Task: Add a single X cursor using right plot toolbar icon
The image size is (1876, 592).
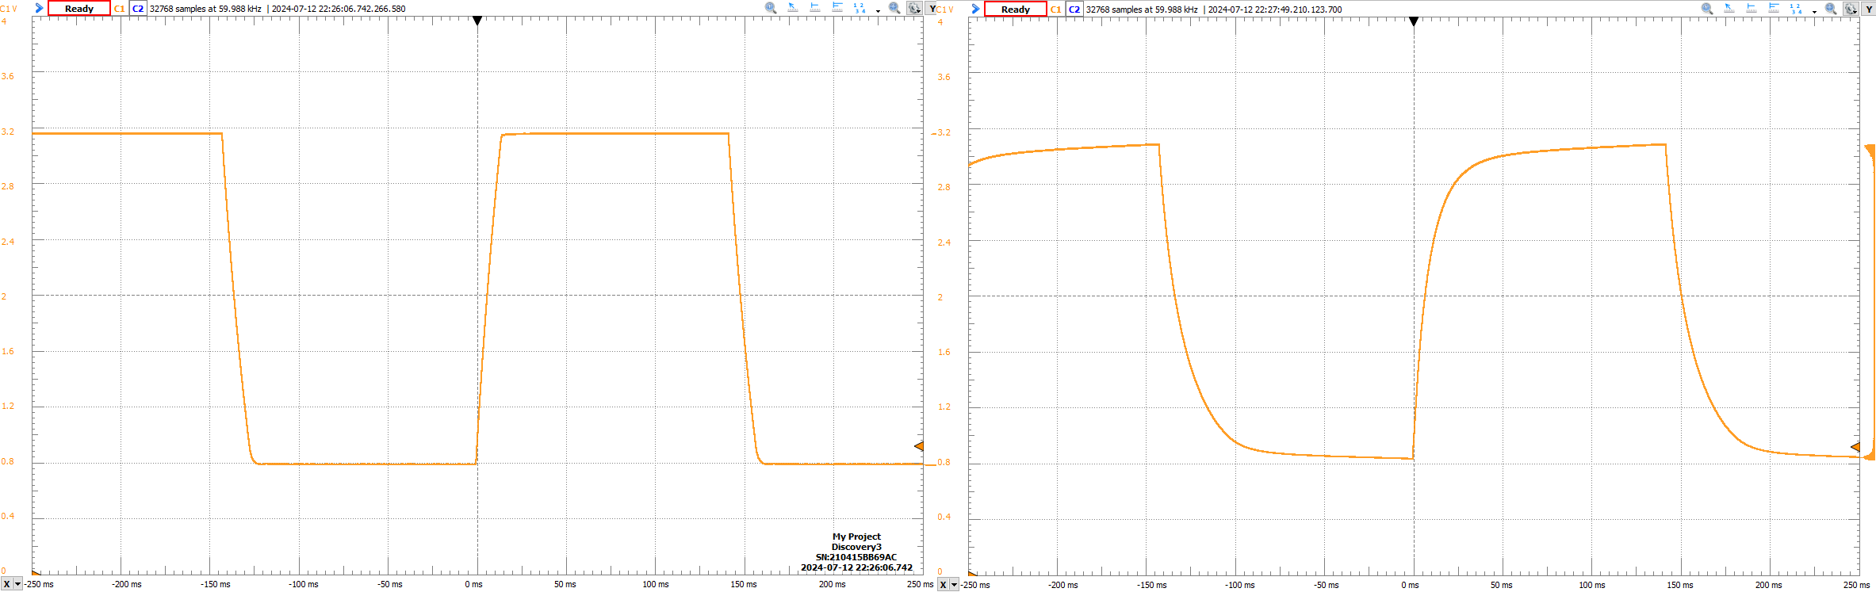Action: click(1752, 9)
